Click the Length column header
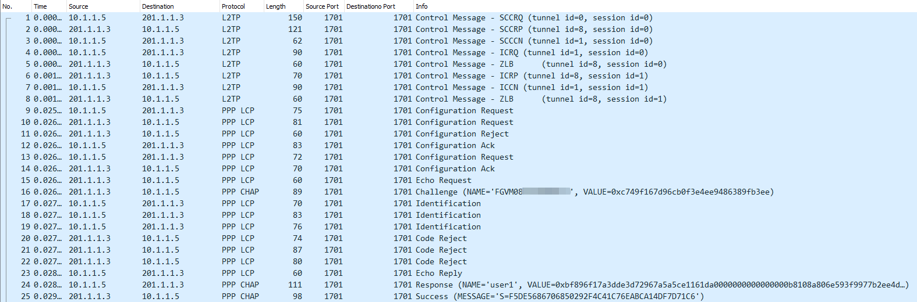This screenshot has height=302, width=917. coord(275,6)
